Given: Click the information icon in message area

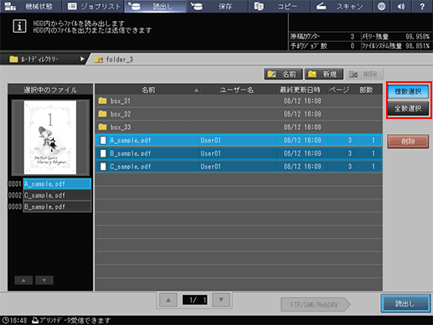Looking at the screenshot, I should tap(19, 26).
